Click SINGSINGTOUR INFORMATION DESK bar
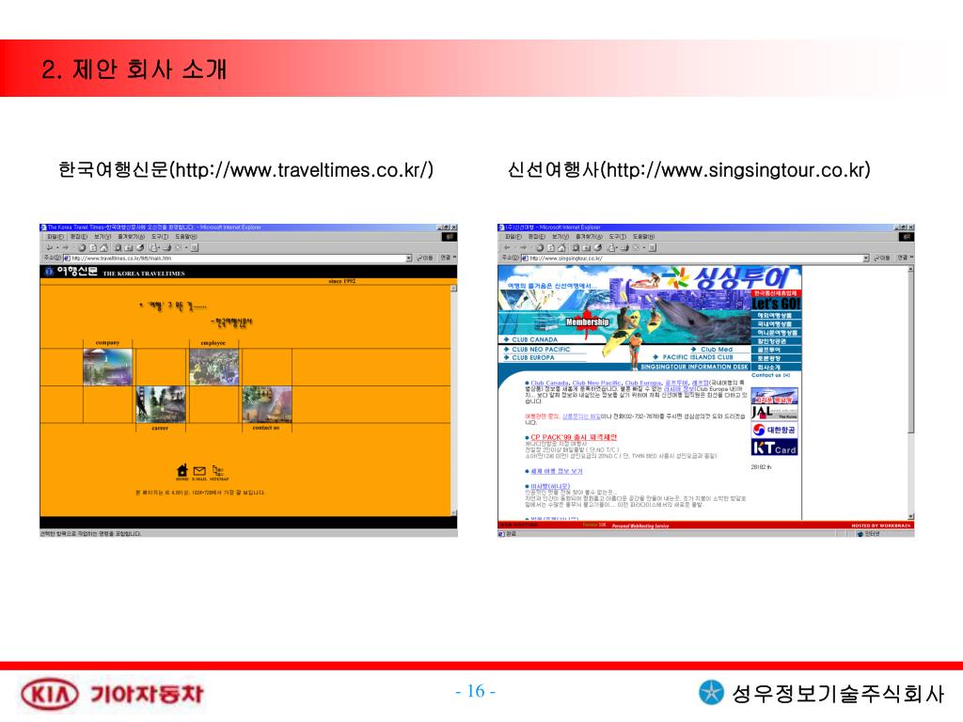Screen dimensions: 963x722 [694, 367]
